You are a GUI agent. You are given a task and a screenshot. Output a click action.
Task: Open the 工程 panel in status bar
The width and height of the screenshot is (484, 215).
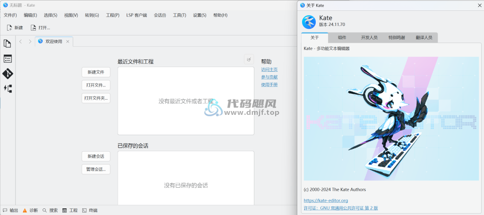[x=70, y=210]
